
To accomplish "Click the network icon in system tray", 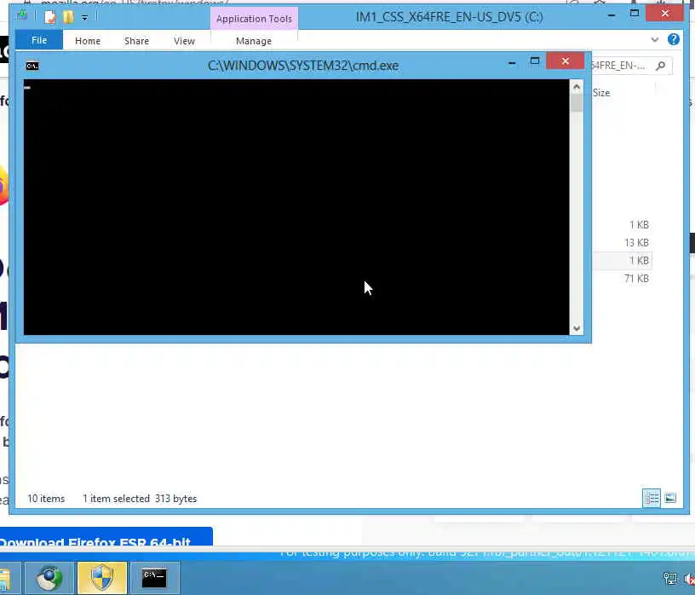I will 669,579.
